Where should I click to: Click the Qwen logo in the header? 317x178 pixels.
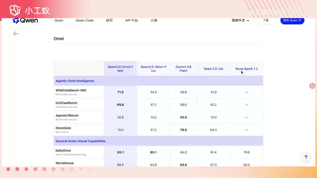25,21
